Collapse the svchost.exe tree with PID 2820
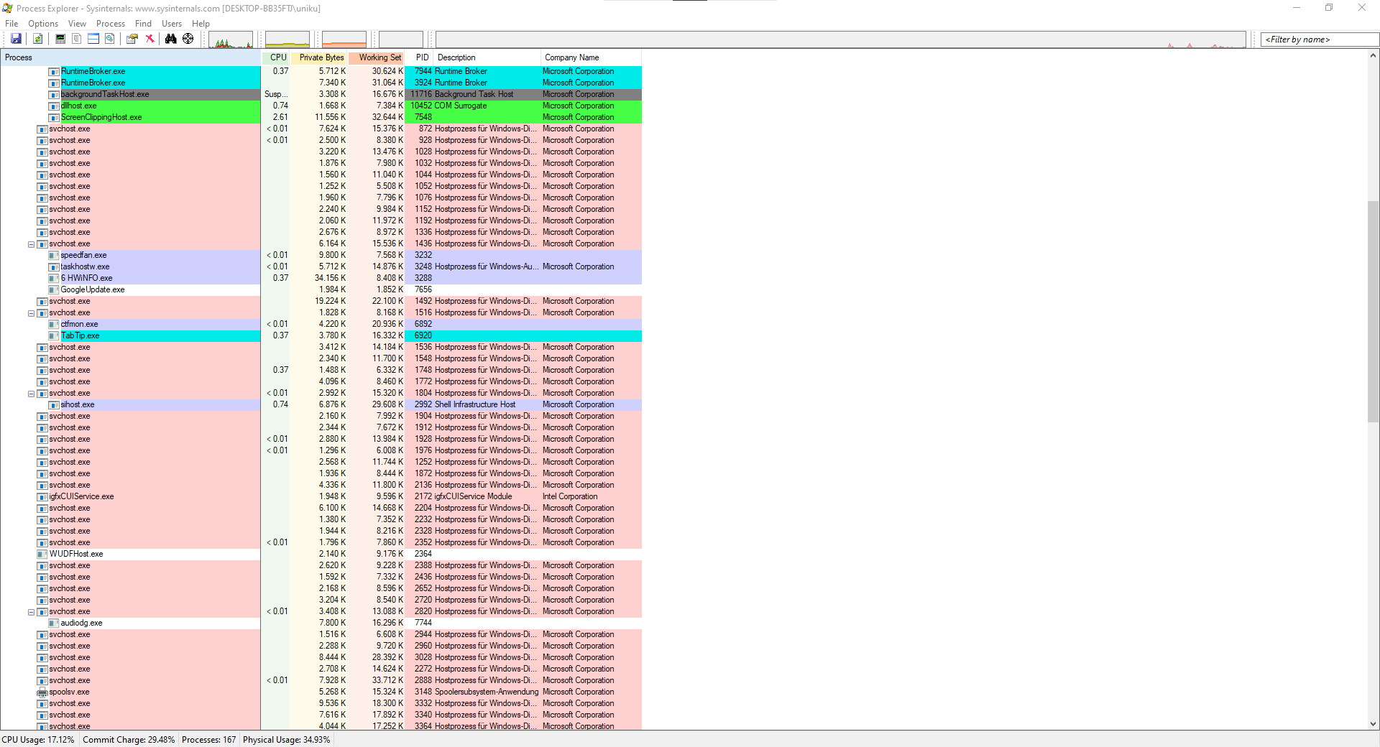Screen dimensions: 1380x747 coord(31,612)
